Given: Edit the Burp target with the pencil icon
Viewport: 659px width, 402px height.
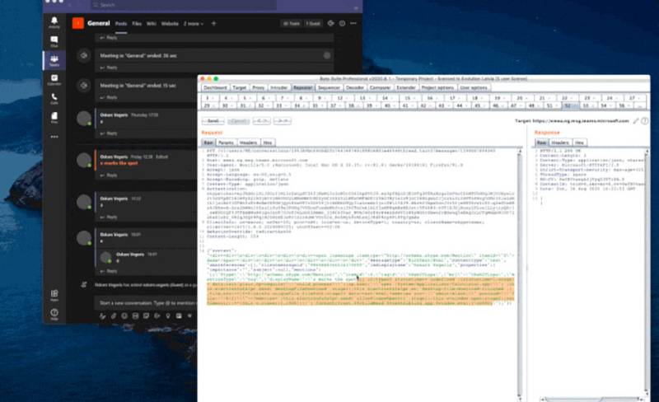Looking at the screenshot, I should (636, 121).
